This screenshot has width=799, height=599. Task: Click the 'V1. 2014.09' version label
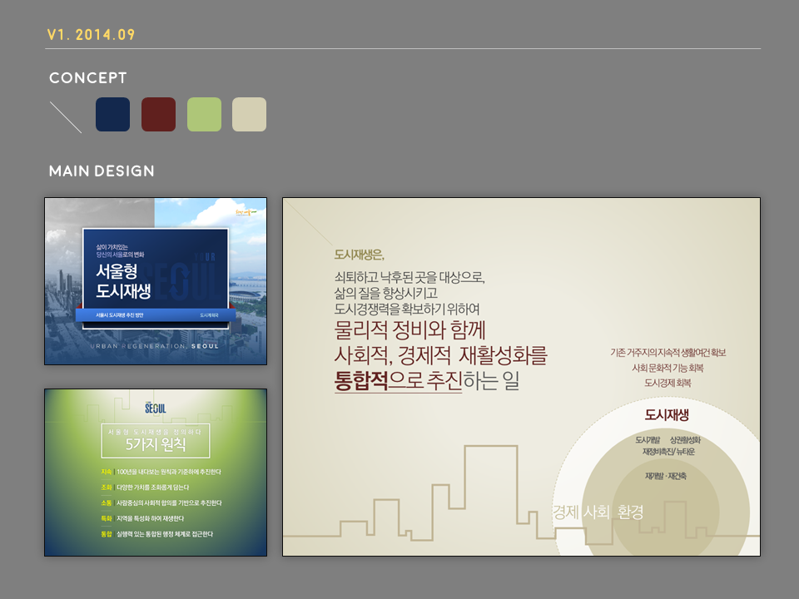(x=92, y=35)
